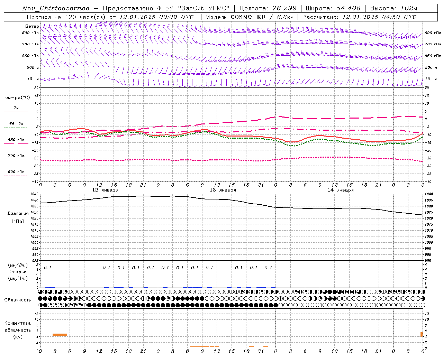443x354 pixels.
Task: Click the '2м' temperature legend entry
Action: tap(16, 108)
